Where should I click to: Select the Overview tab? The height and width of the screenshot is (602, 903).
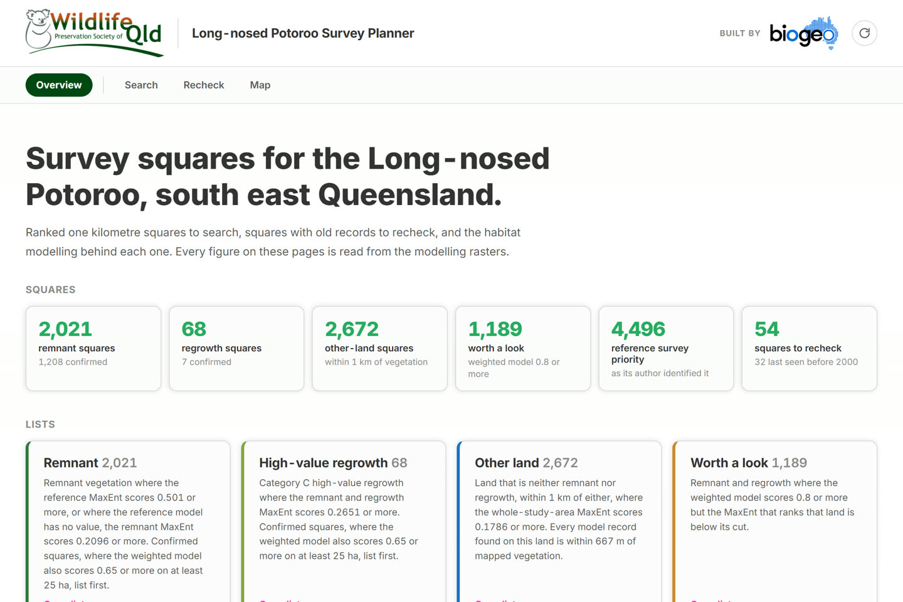[59, 85]
